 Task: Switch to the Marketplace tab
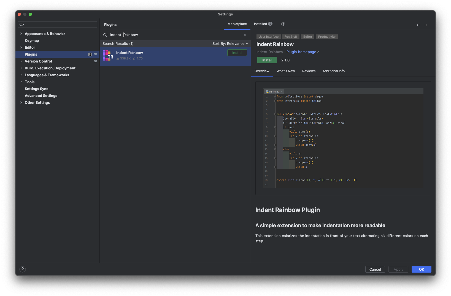tap(237, 24)
